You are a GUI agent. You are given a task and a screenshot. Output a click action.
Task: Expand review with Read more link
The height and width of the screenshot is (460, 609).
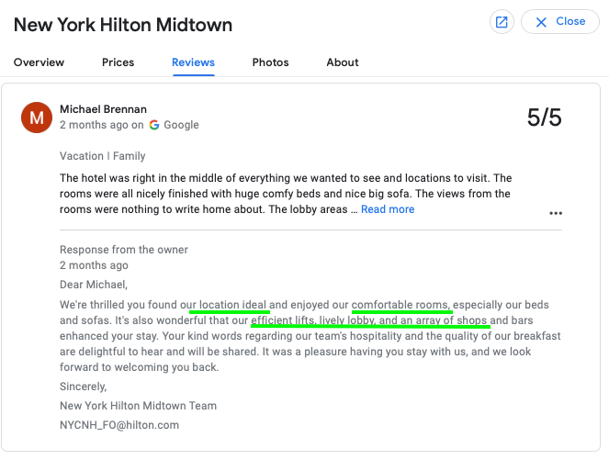(388, 209)
